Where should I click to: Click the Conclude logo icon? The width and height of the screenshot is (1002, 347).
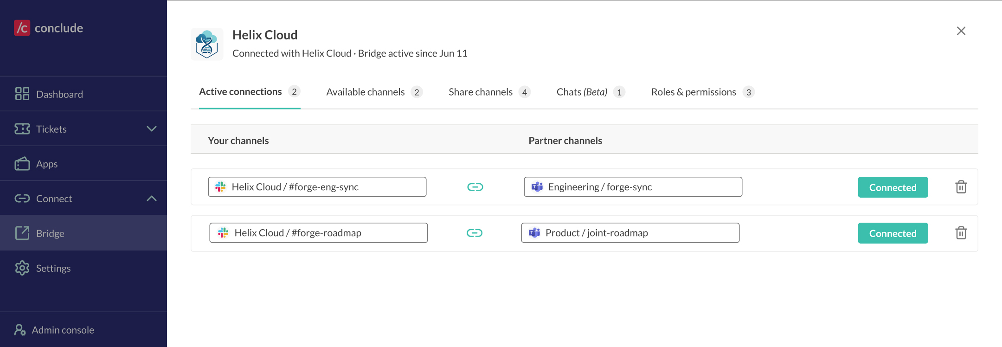click(x=22, y=28)
